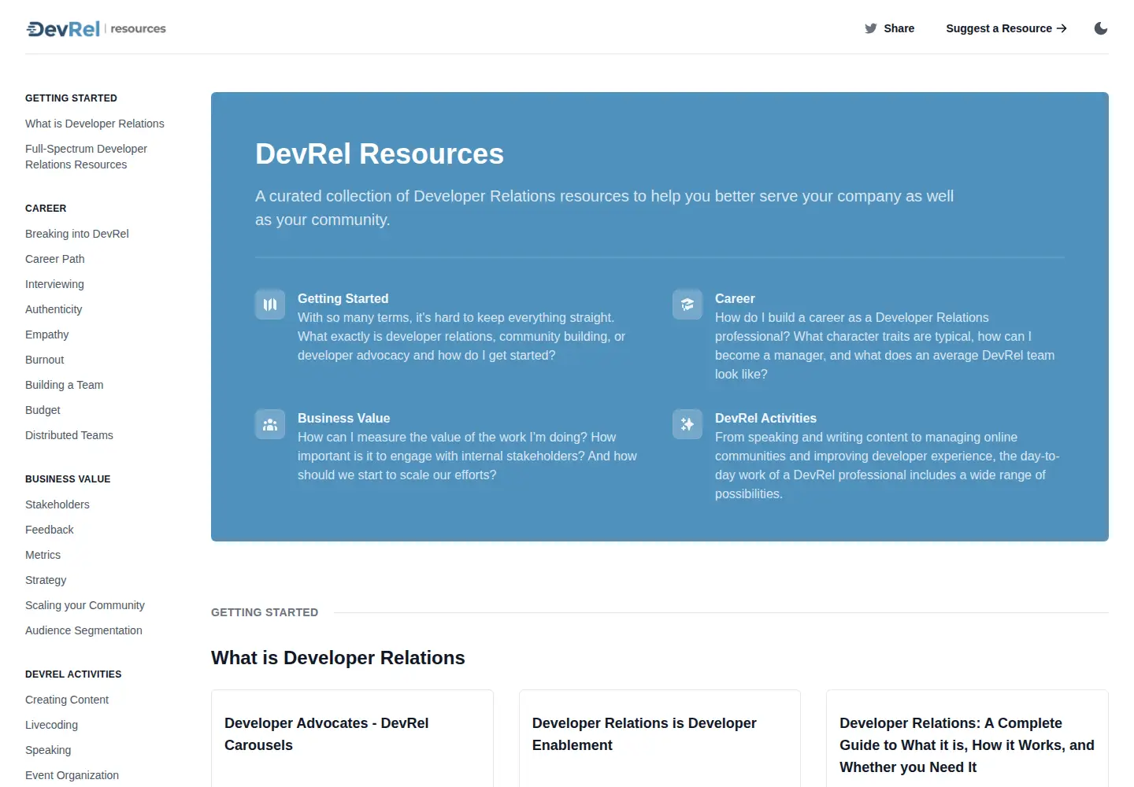The image size is (1134, 787).
Task: Click the DEVREL ACTIVITIES sidebar heading
Action: [x=73, y=674]
